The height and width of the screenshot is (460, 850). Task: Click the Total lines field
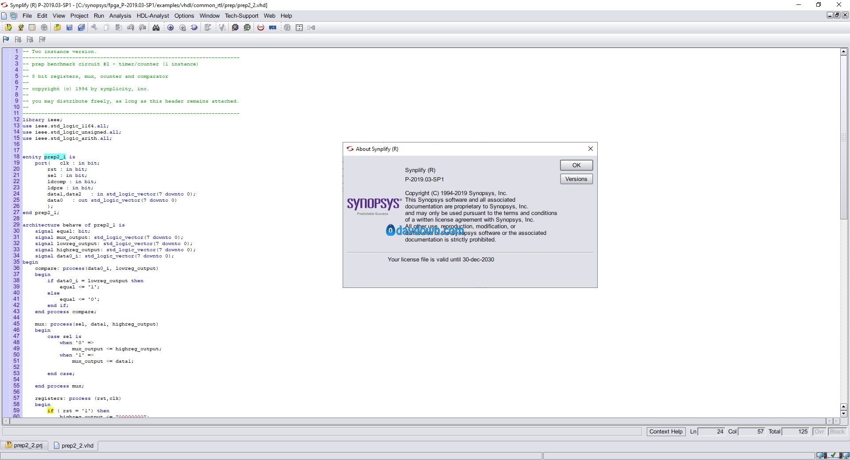(796, 432)
